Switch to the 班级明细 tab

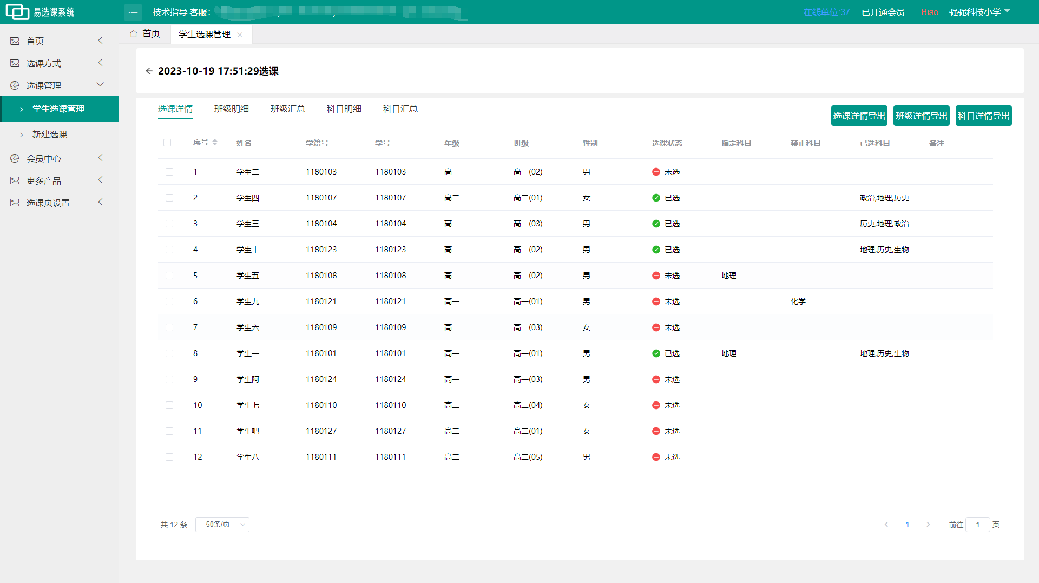(232, 109)
